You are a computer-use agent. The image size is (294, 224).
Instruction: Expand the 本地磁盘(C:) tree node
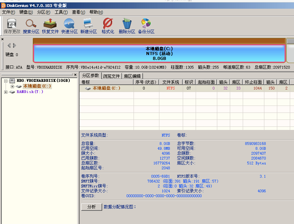pos(12,86)
